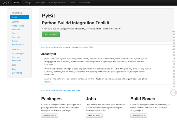177x123 pixels.
Task: Click the large PyBit title heading
Action: click(48, 16)
